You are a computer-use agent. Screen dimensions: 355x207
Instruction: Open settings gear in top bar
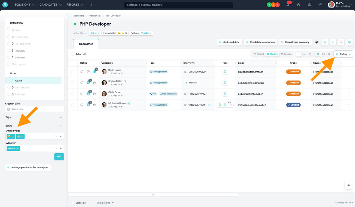pos(298,5)
